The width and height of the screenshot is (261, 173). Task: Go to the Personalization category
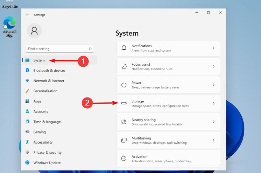click(45, 91)
